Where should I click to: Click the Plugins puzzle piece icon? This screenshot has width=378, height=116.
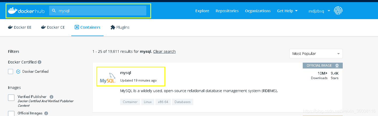click(x=113, y=27)
